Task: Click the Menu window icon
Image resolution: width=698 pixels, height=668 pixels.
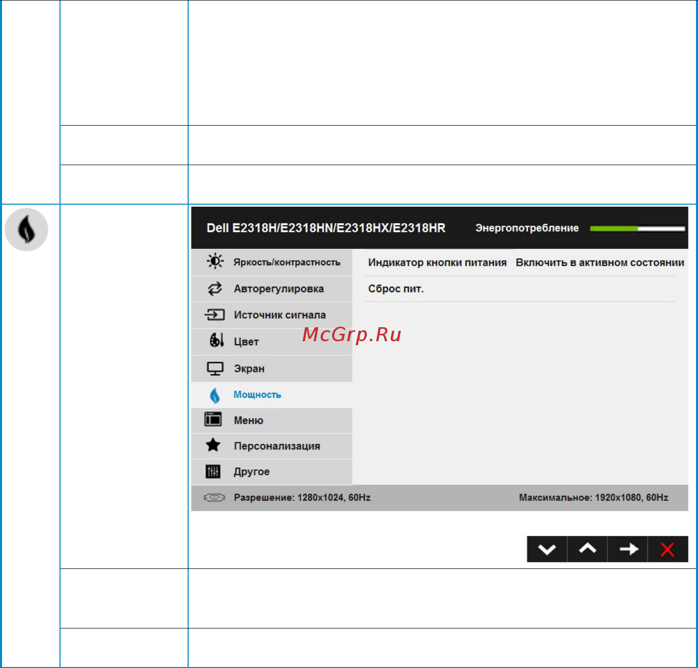Action: (x=213, y=419)
